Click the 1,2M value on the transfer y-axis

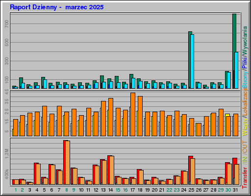coord(7,153)
